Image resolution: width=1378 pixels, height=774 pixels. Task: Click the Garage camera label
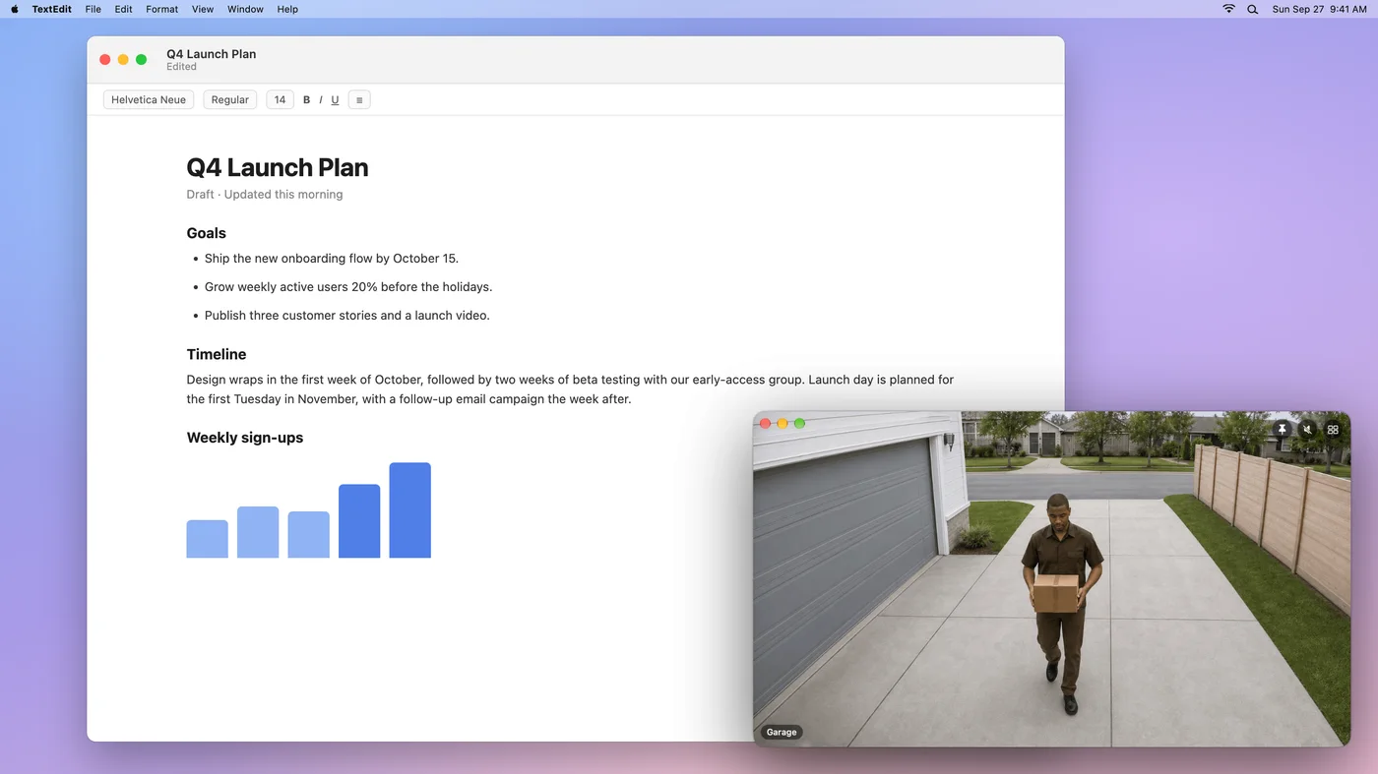(x=782, y=732)
